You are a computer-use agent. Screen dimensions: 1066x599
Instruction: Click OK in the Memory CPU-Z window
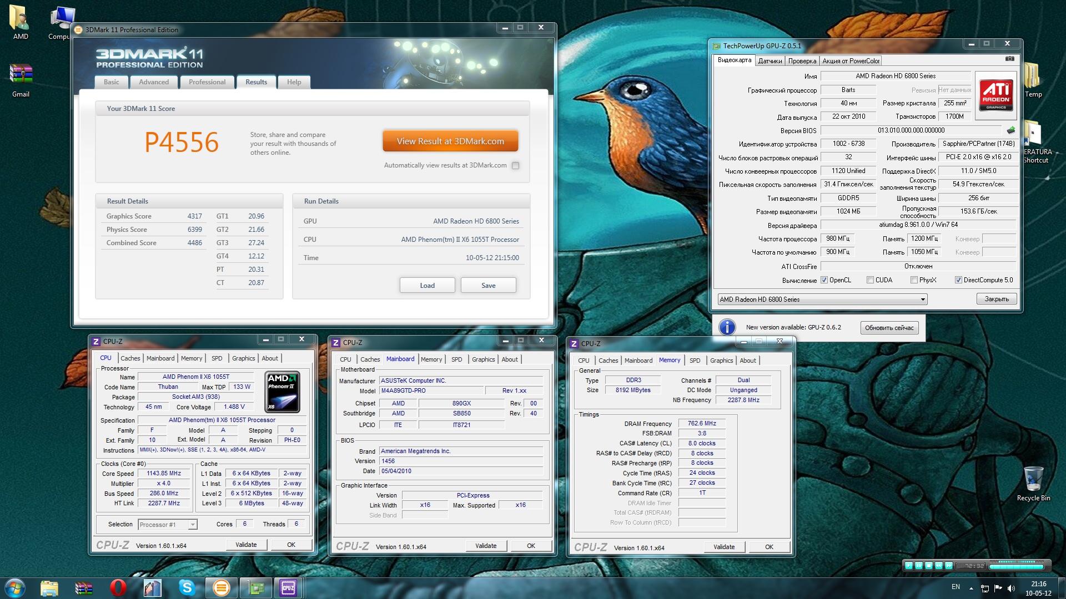[x=769, y=547]
